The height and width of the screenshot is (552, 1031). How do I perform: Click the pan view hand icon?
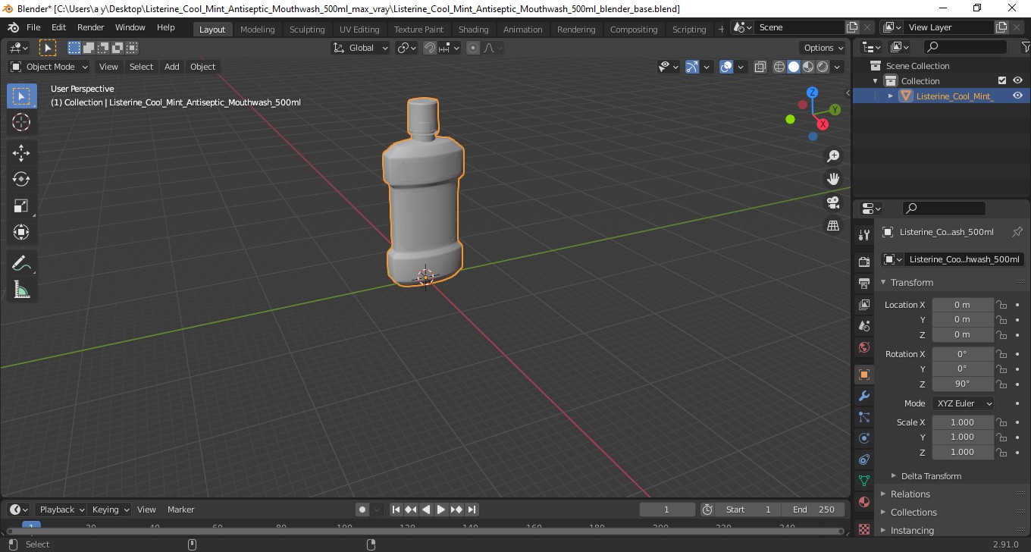833,179
